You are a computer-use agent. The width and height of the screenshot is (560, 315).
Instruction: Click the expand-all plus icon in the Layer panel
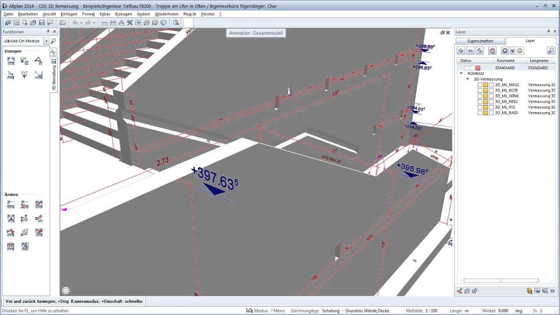pyautogui.click(x=461, y=51)
